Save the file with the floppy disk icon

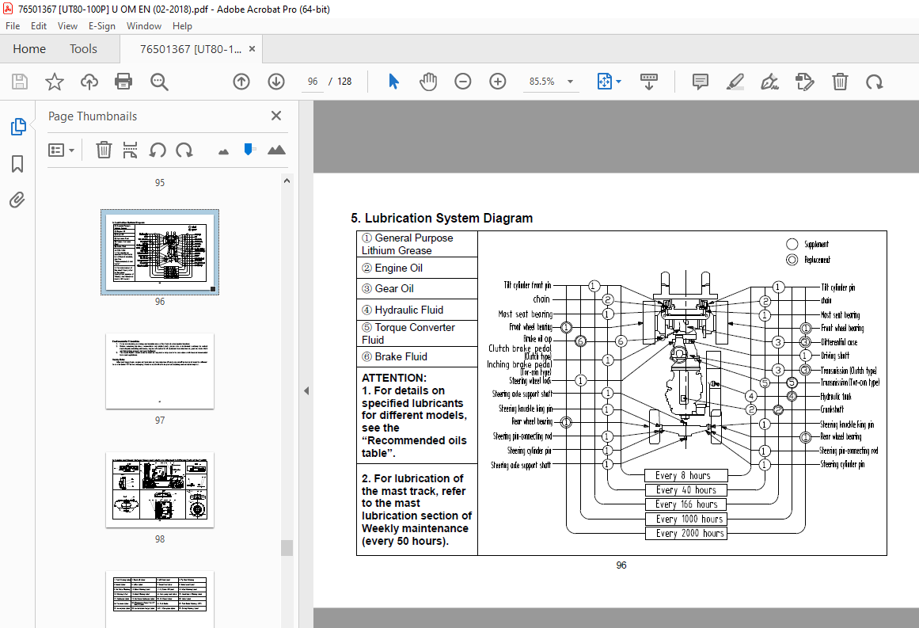tap(19, 82)
